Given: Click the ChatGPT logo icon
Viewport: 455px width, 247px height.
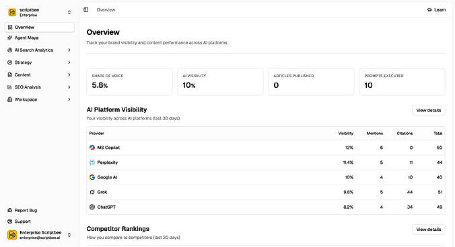Looking at the screenshot, I should pyautogui.click(x=92, y=207).
